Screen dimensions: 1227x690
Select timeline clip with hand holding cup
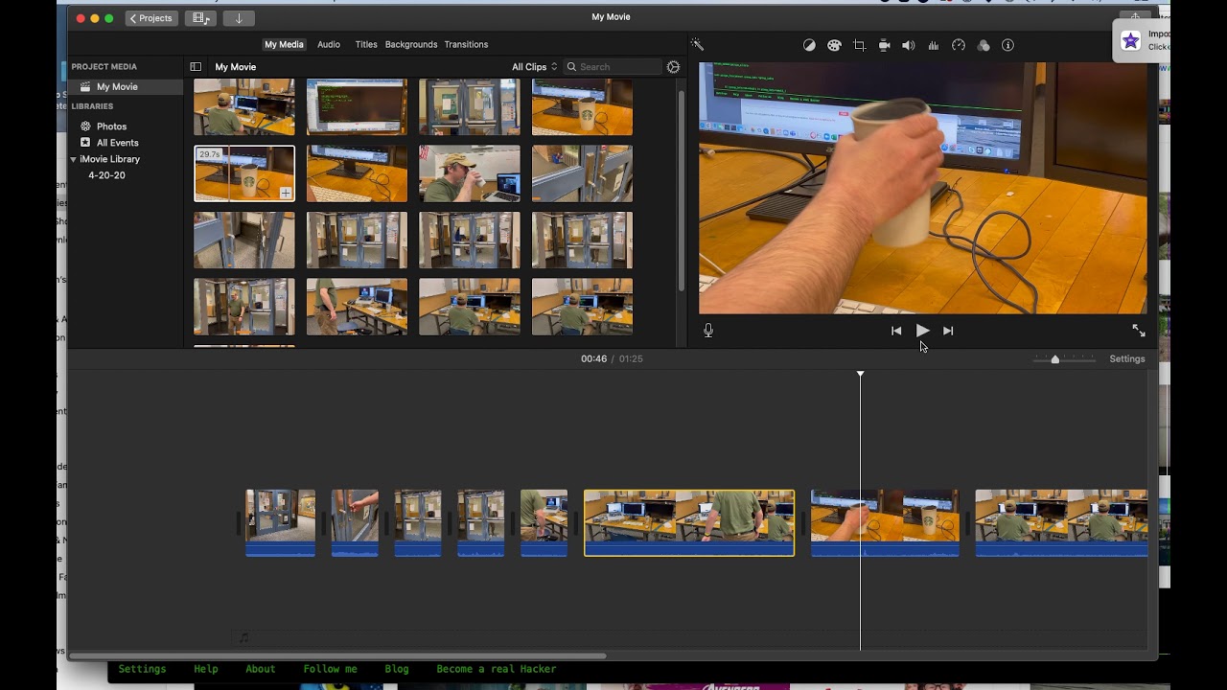885,523
